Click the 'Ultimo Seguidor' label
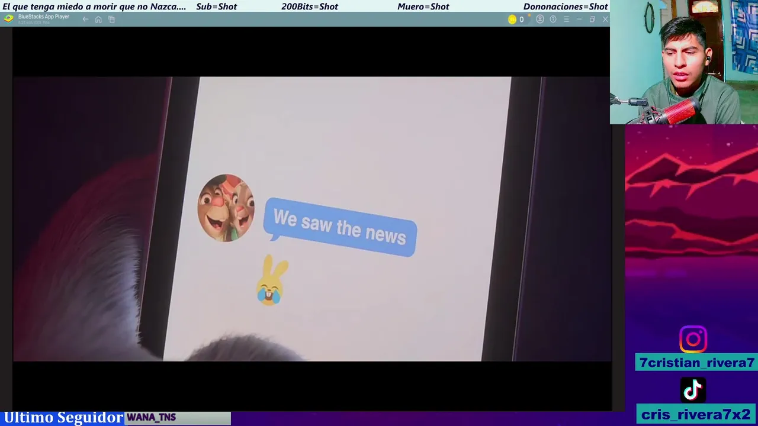The image size is (758, 426). click(63, 418)
